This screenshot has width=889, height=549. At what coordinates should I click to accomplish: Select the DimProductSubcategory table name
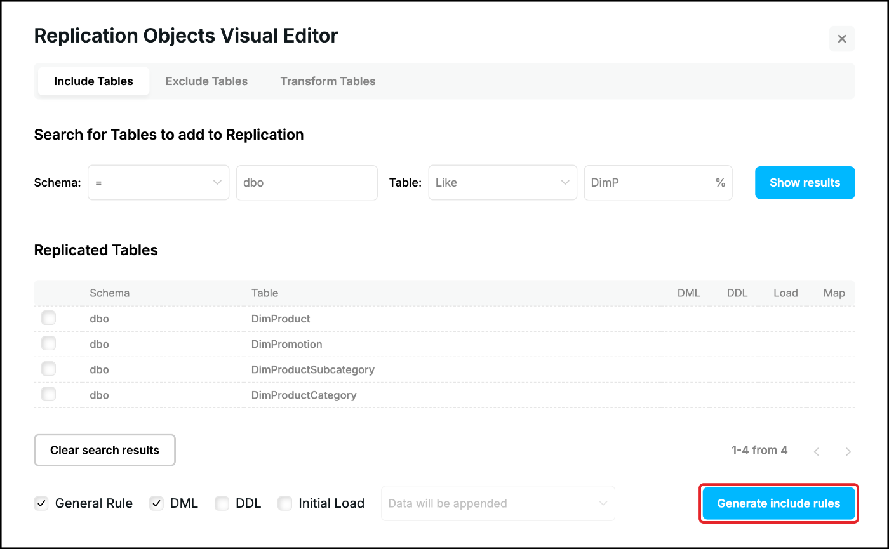pyautogui.click(x=313, y=369)
